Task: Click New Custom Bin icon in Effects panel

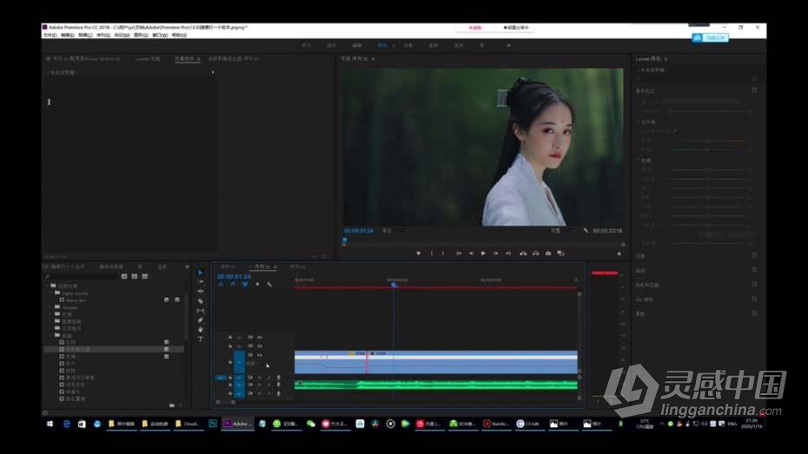Action: (172, 405)
